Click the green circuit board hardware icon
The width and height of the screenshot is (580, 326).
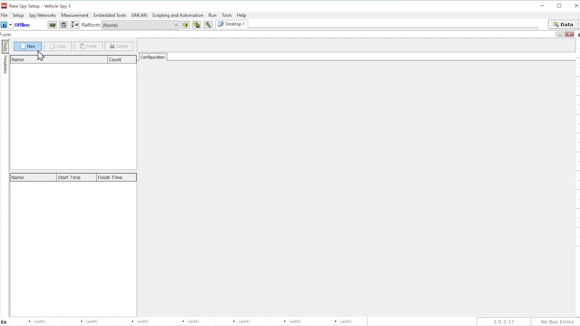coord(52,25)
